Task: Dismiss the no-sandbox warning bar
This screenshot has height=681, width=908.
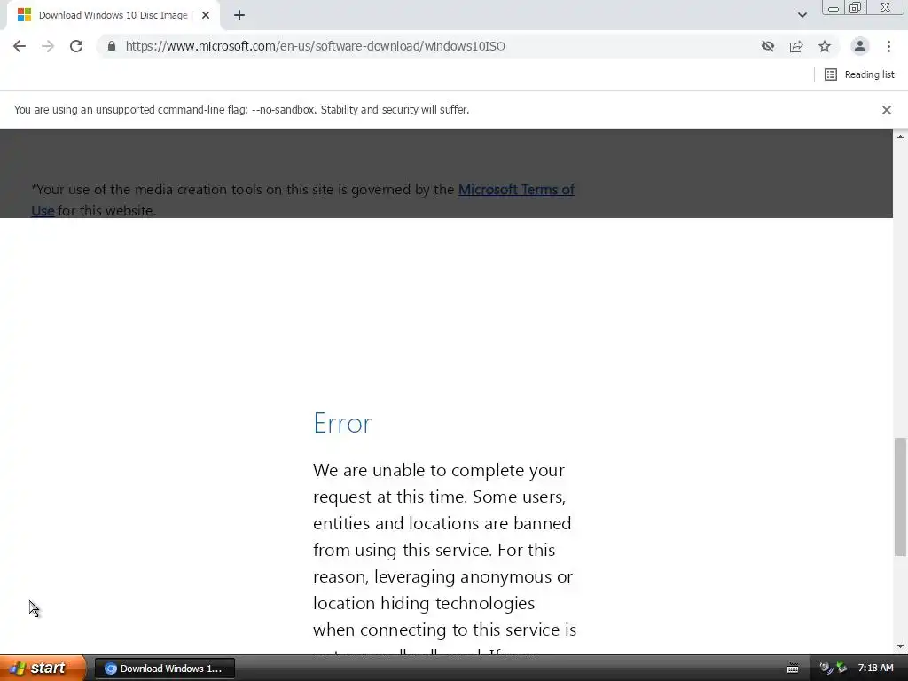Action: point(887,110)
